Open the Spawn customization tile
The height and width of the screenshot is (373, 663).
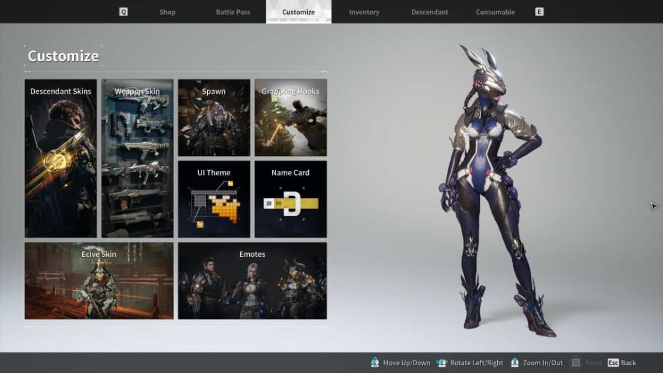pyautogui.click(x=214, y=118)
